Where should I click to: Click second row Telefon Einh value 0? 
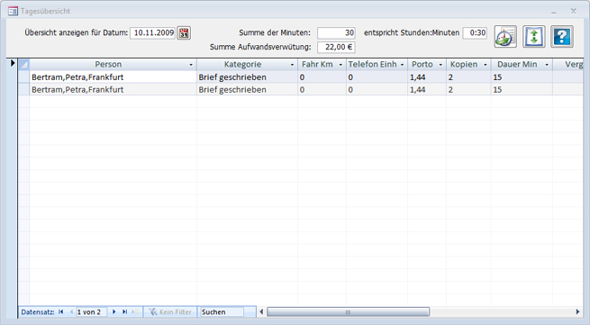click(x=377, y=89)
